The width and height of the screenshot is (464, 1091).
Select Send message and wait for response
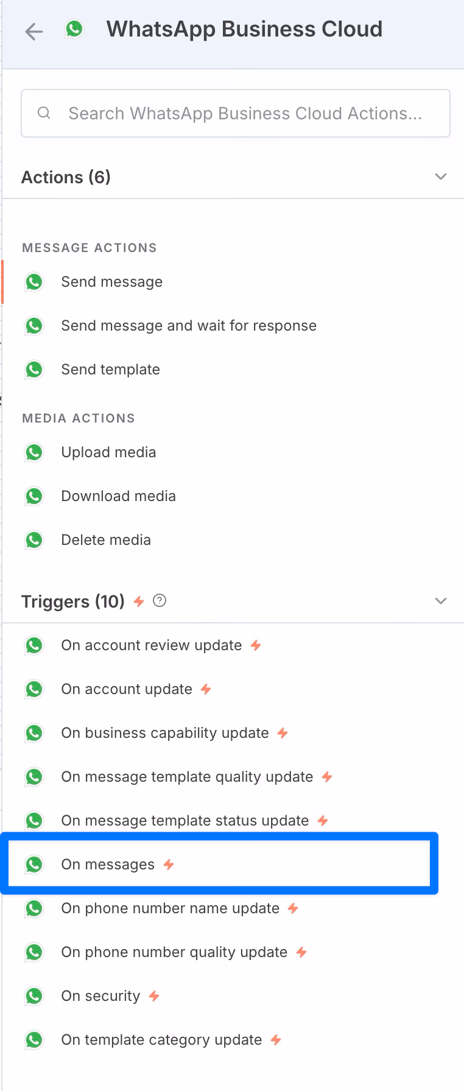coord(188,326)
